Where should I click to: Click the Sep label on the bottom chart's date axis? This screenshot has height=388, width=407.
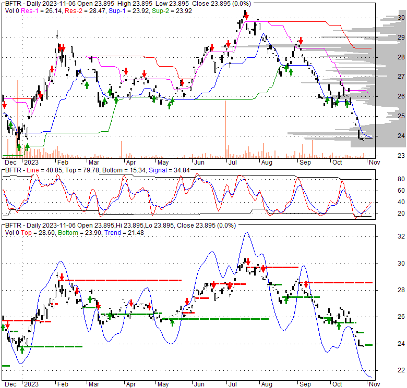tap(304, 384)
